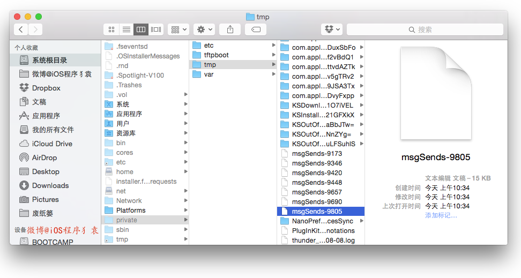
Task: Select the .Trashes folder
Action: (x=145, y=85)
